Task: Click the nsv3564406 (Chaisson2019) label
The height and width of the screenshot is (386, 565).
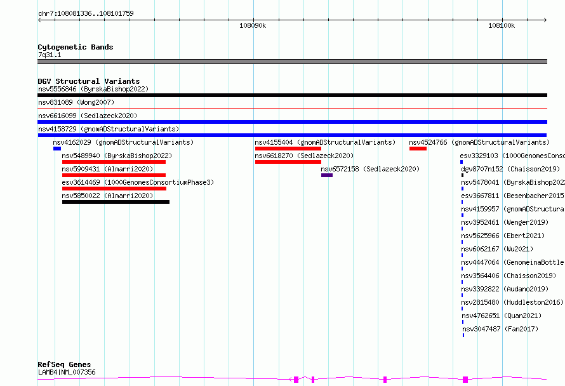Action: click(508, 276)
